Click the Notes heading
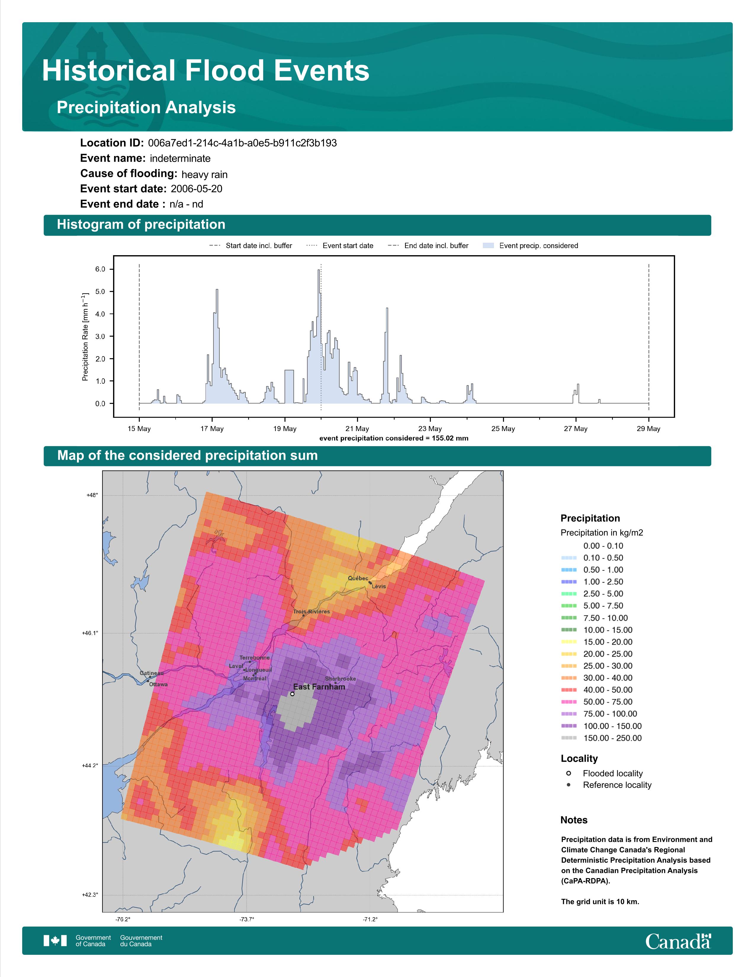The height and width of the screenshot is (977, 755). 574,820
